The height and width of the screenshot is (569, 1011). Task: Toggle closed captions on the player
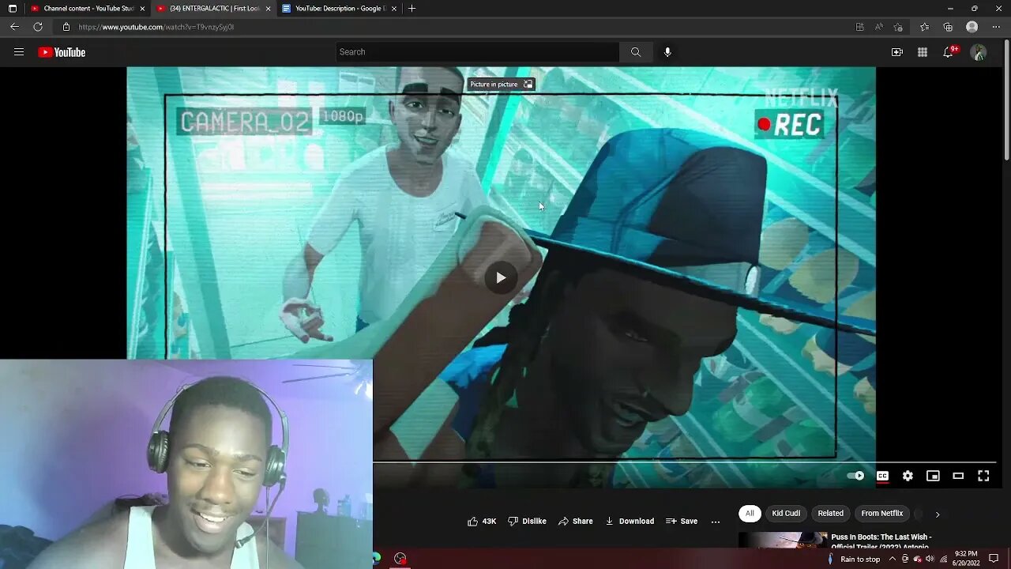(x=882, y=476)
